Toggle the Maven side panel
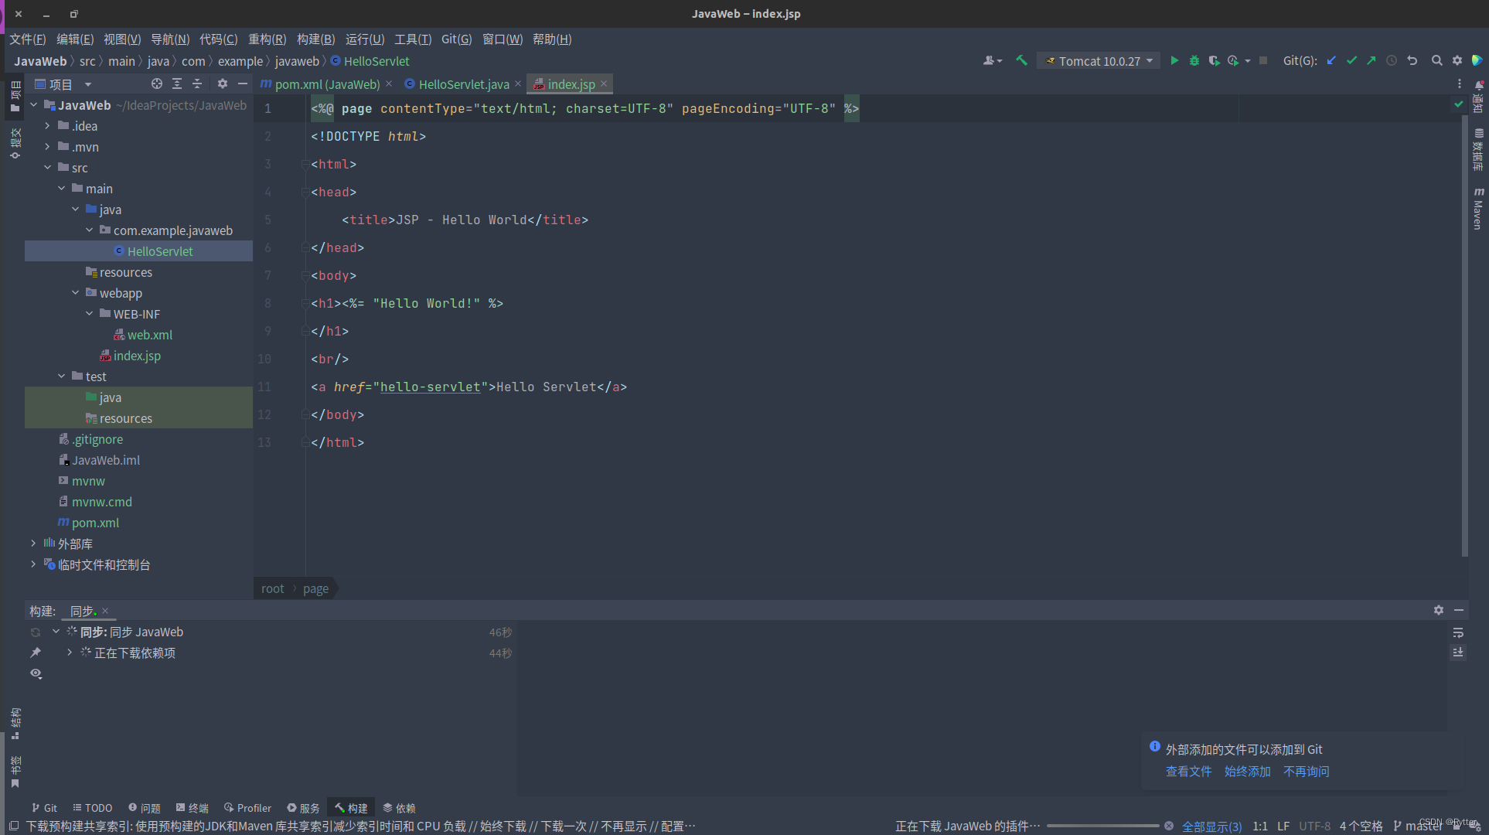Viewport: 1489px width, 835px height. [1478, 208]
